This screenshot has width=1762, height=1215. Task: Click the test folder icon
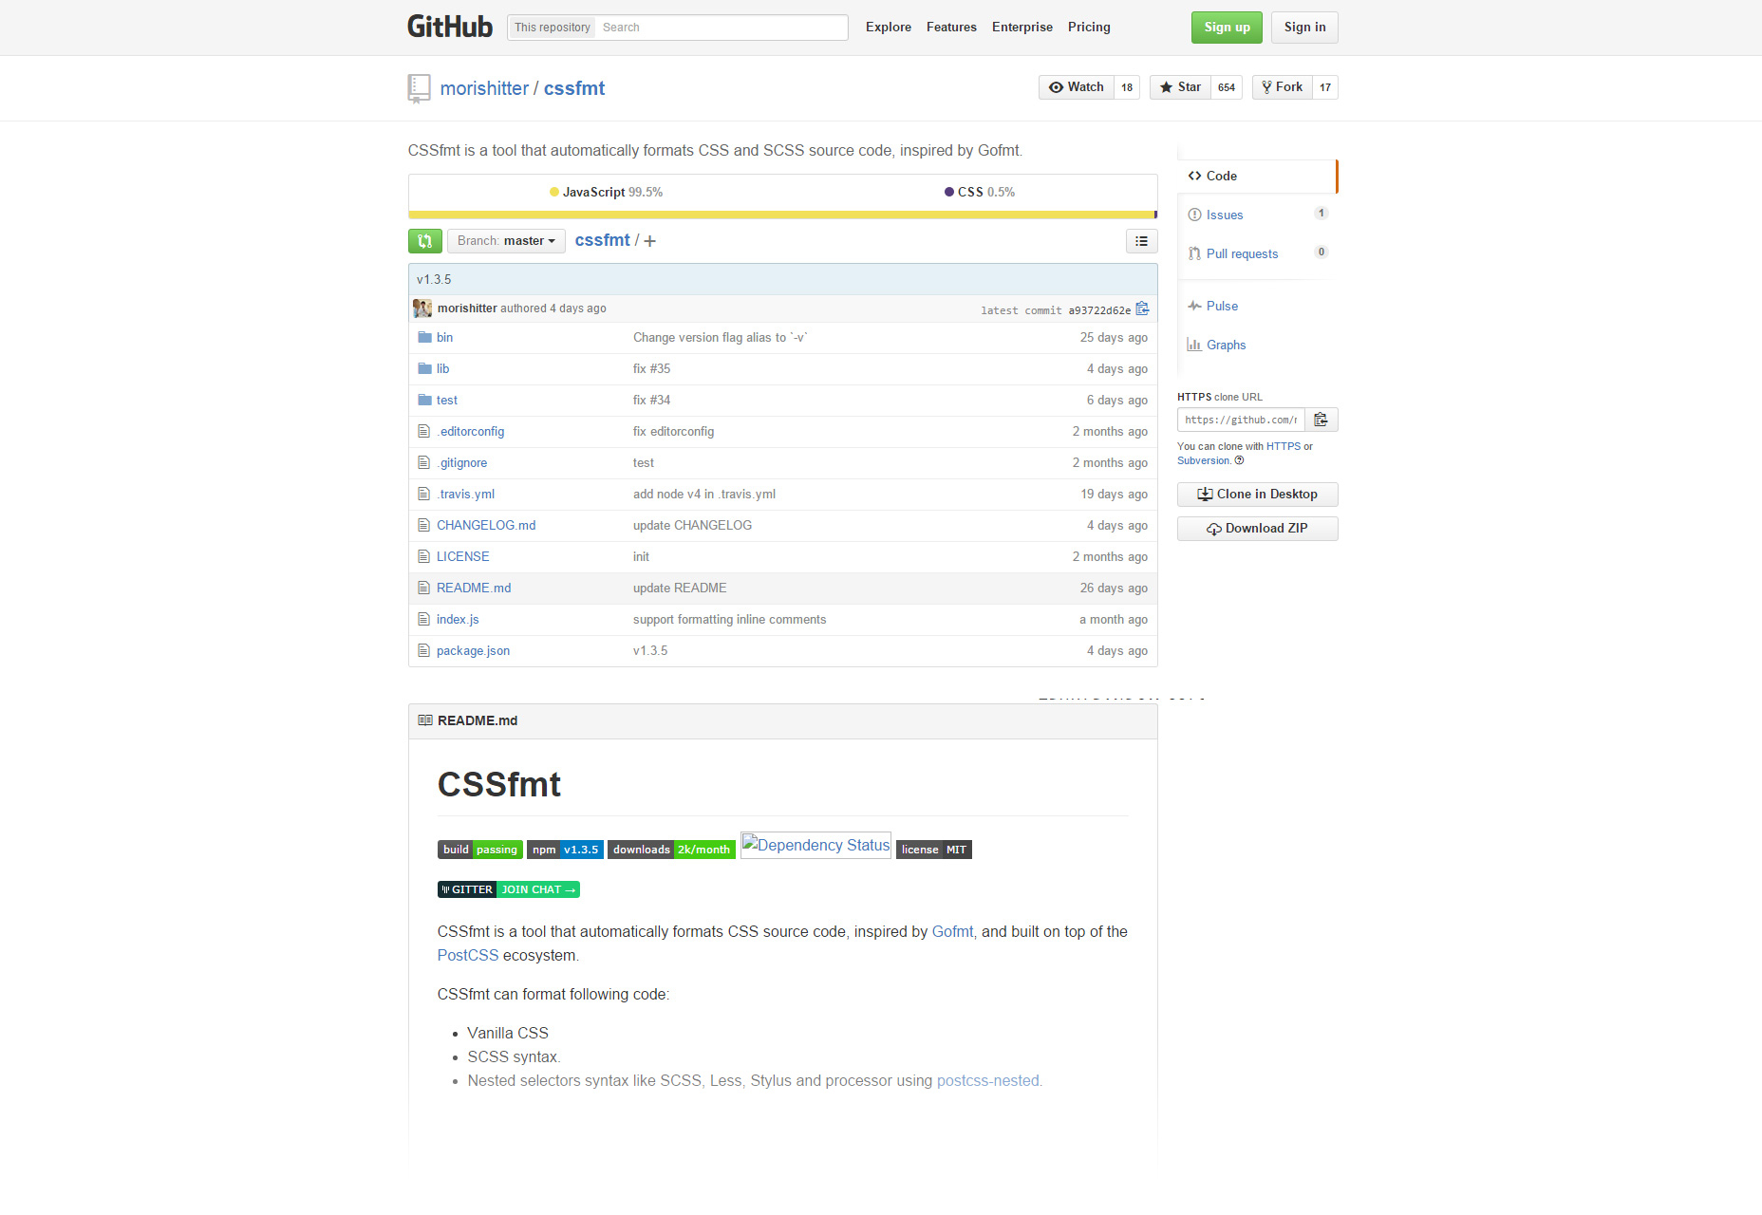424,400
